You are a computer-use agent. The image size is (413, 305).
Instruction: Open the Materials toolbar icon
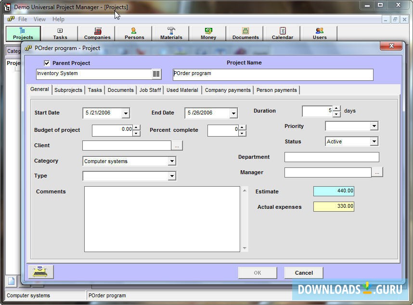point(171,34)
